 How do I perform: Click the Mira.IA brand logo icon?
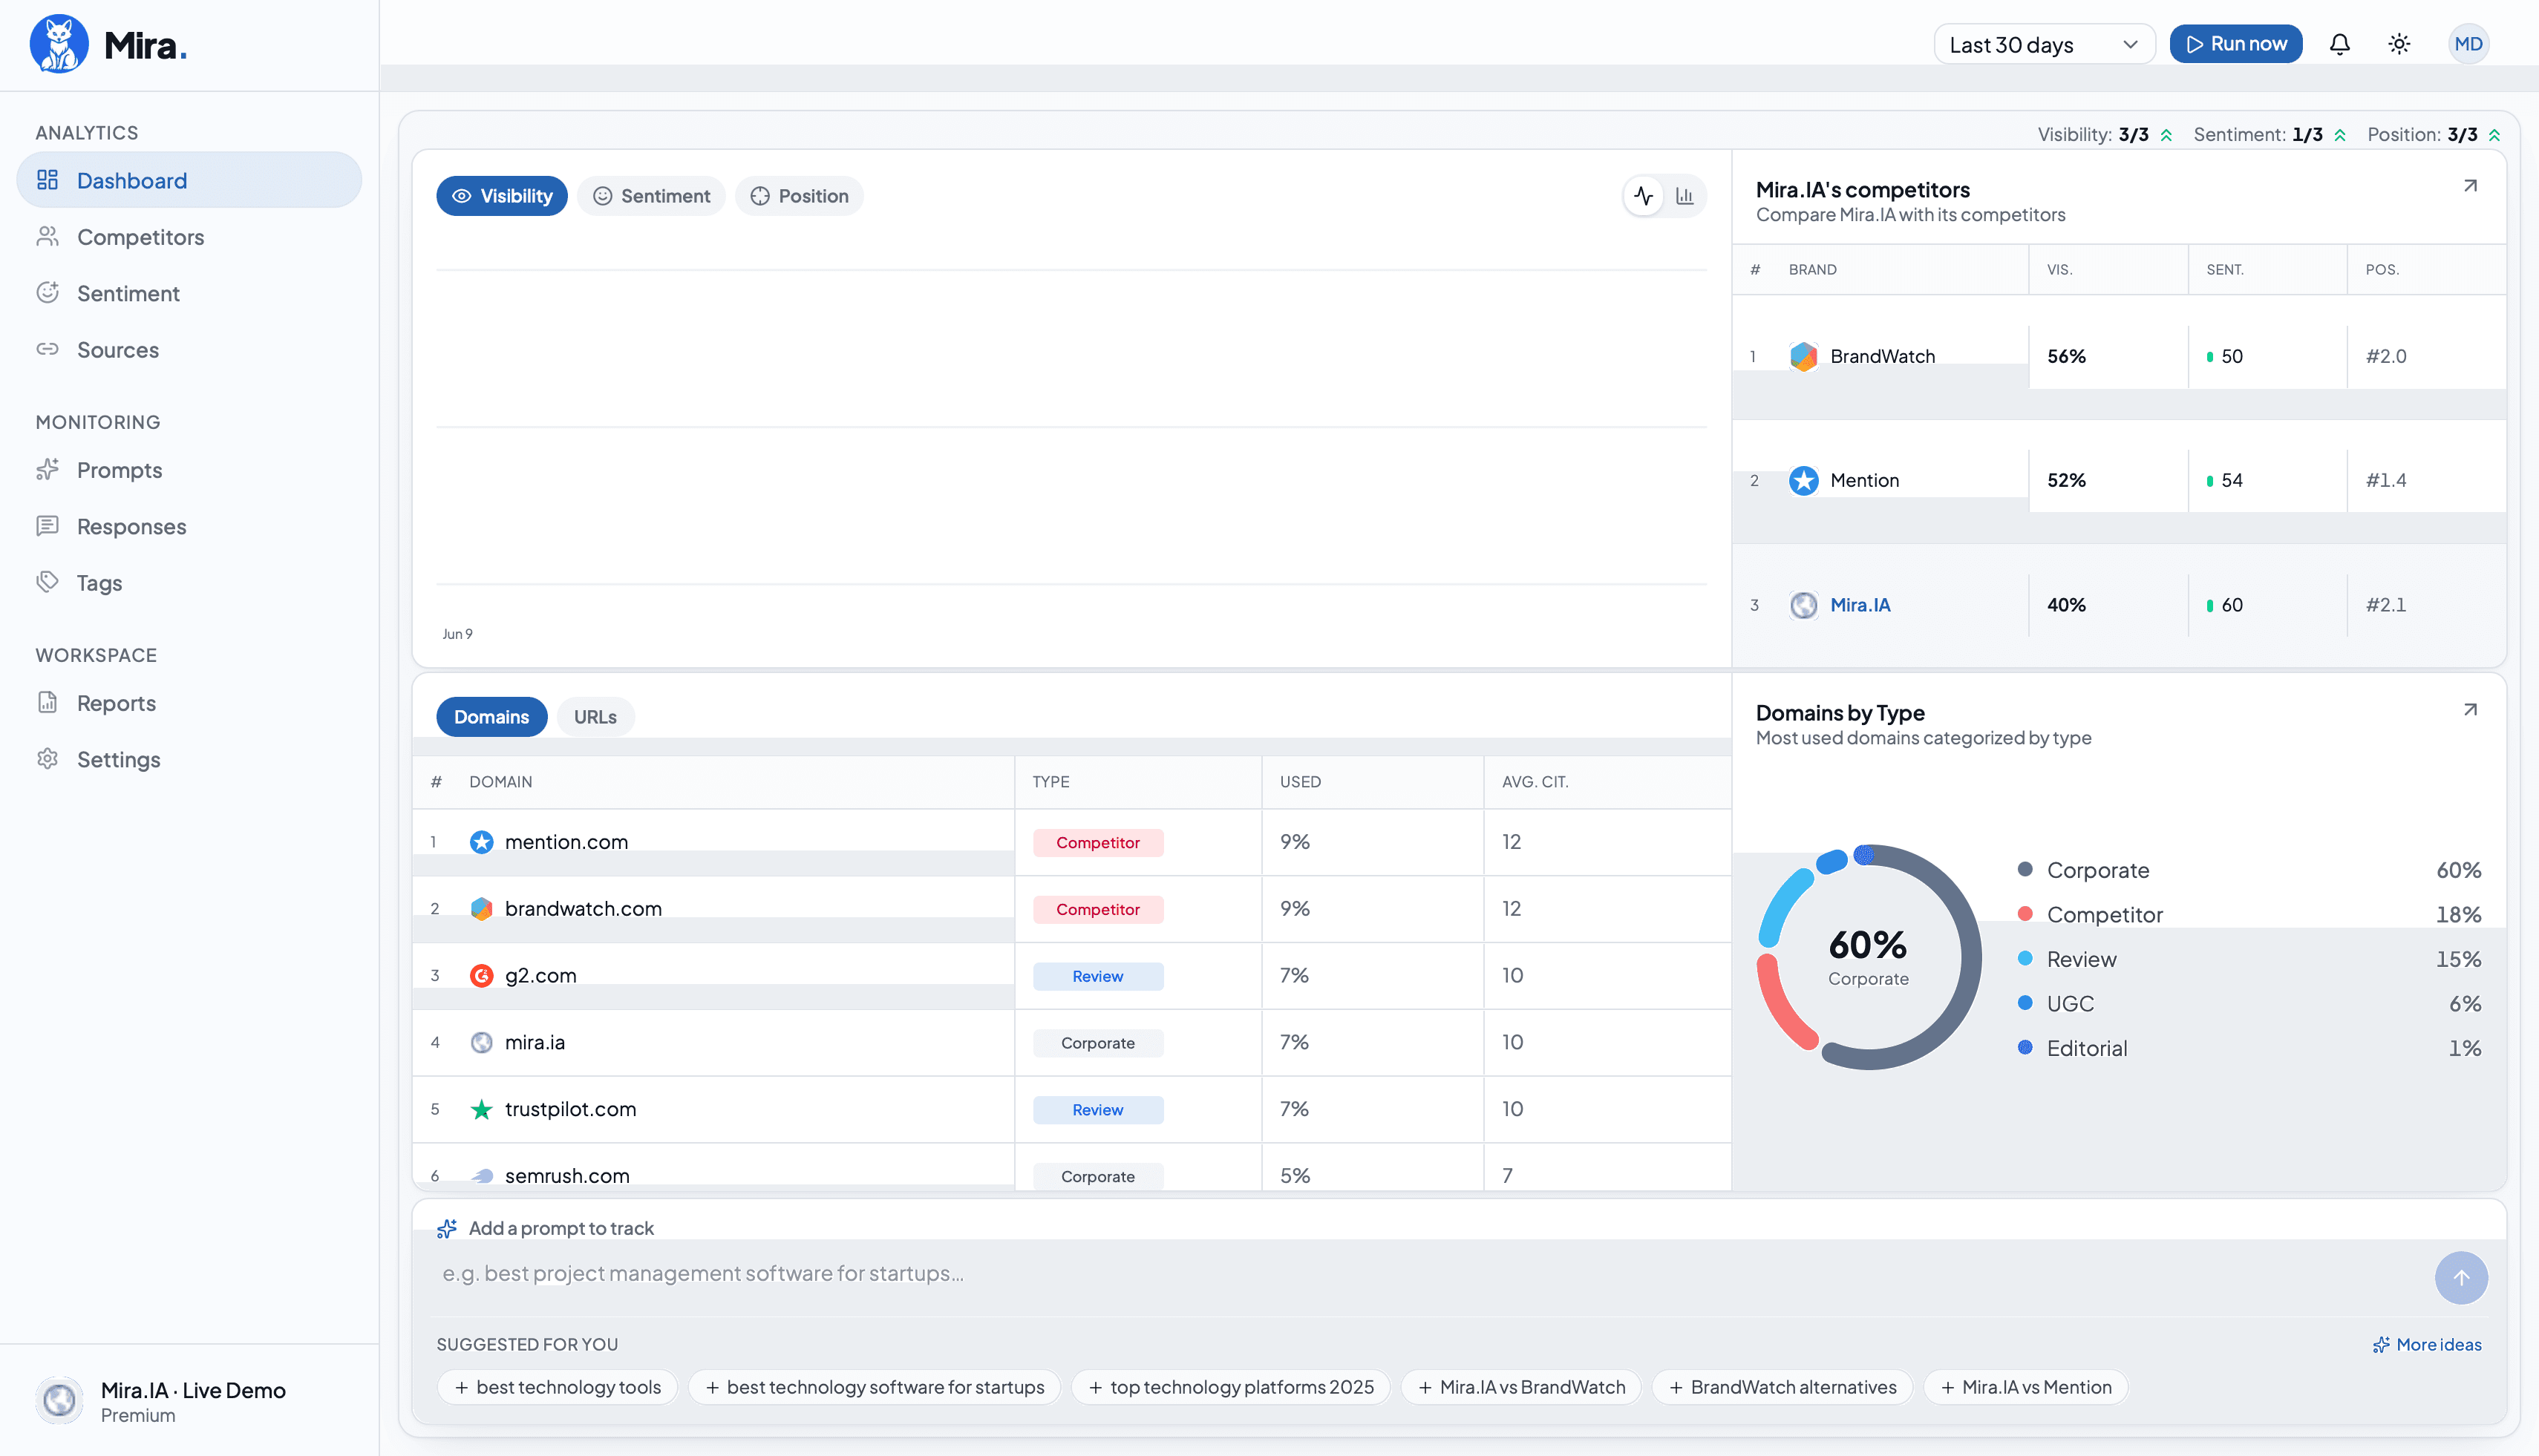(1804, 605)
